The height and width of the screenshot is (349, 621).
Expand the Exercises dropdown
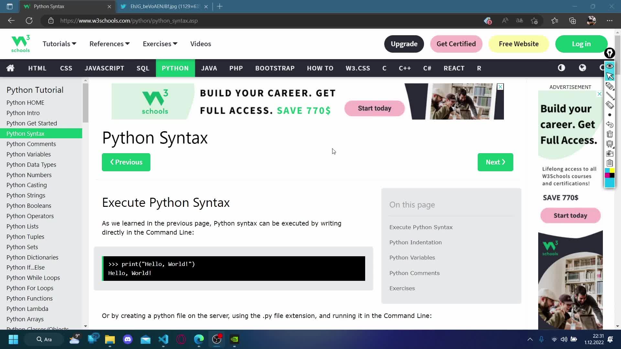tap(160, 44)
